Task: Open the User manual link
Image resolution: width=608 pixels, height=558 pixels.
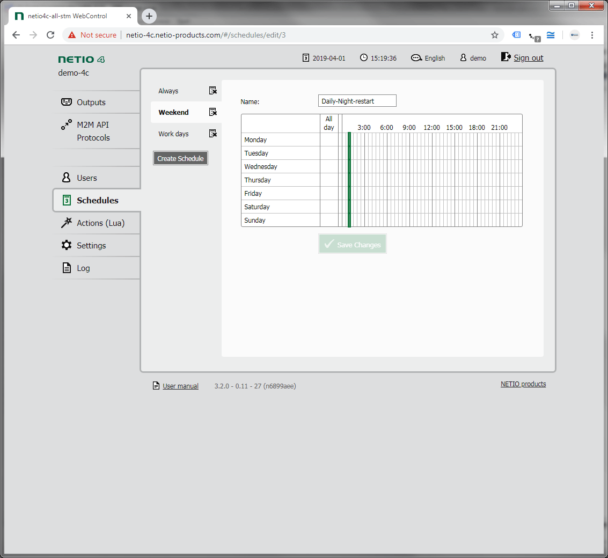Action: pos(180,386)
